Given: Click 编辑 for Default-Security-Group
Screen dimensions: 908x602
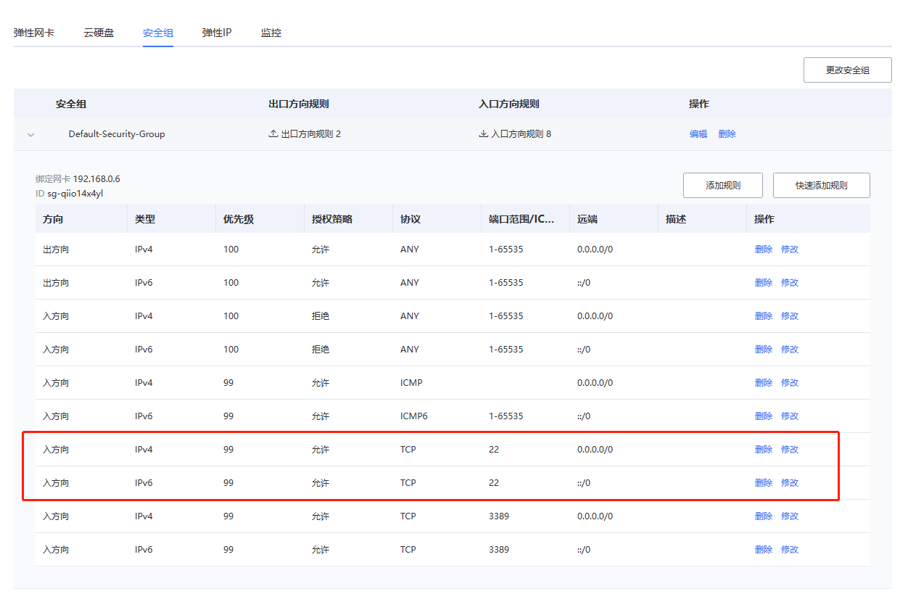Looking at the screenshot, I should [x=698, y=134].
